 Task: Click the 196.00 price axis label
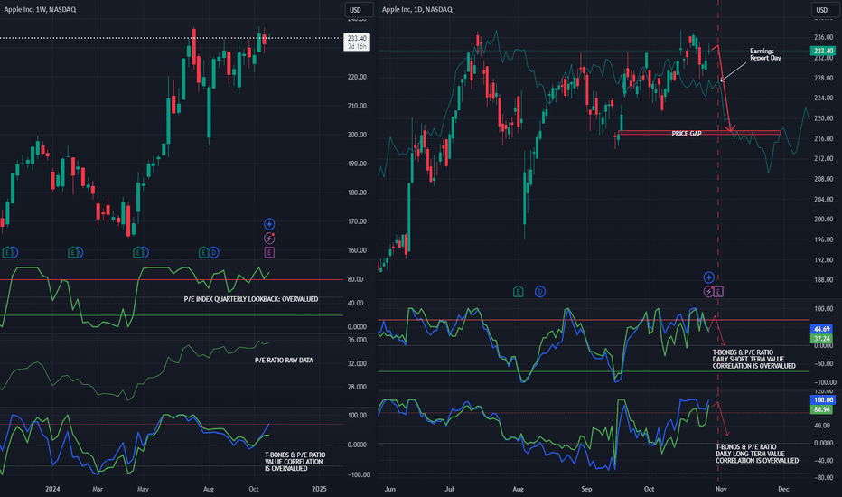[x=823, y=239]
